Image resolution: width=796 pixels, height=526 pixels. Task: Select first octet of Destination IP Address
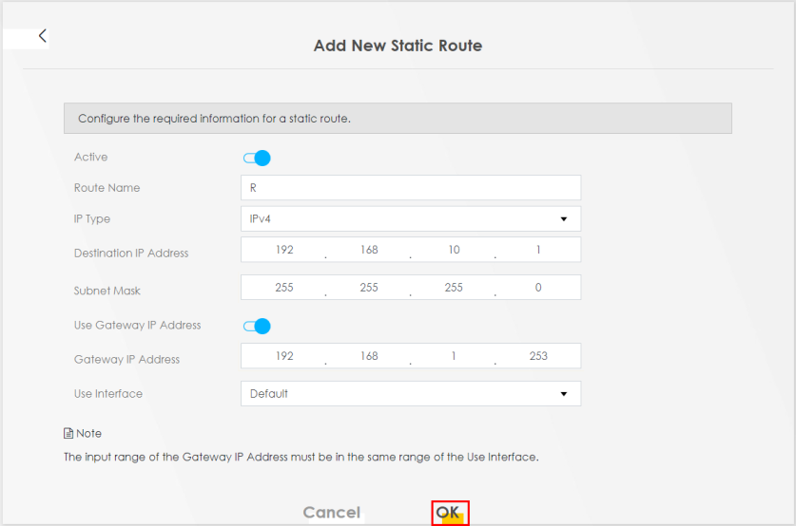click(x=283, y=250)
